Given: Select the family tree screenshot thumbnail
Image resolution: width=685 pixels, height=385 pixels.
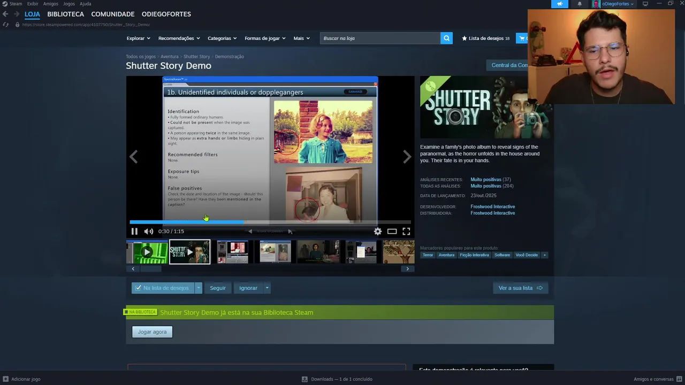Looking at the screenshot, I should pos(399,252).
